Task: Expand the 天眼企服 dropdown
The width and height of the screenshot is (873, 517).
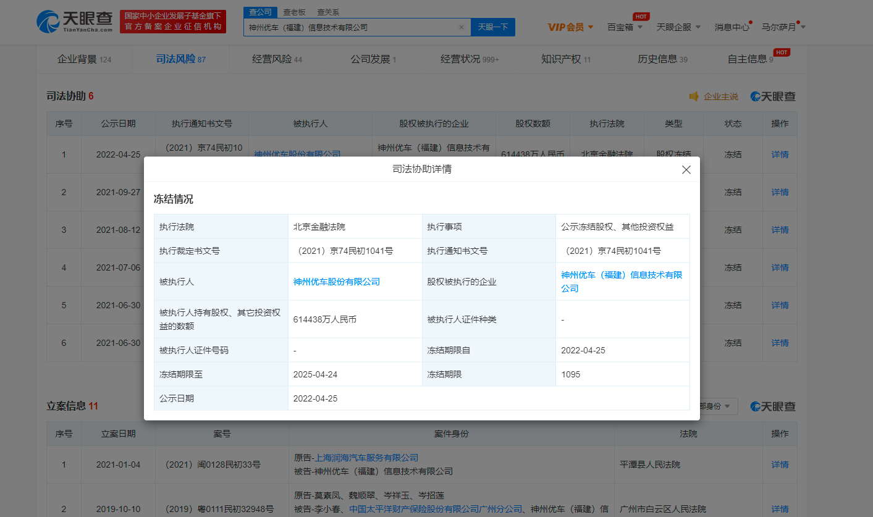Action: tap(678, 27)
